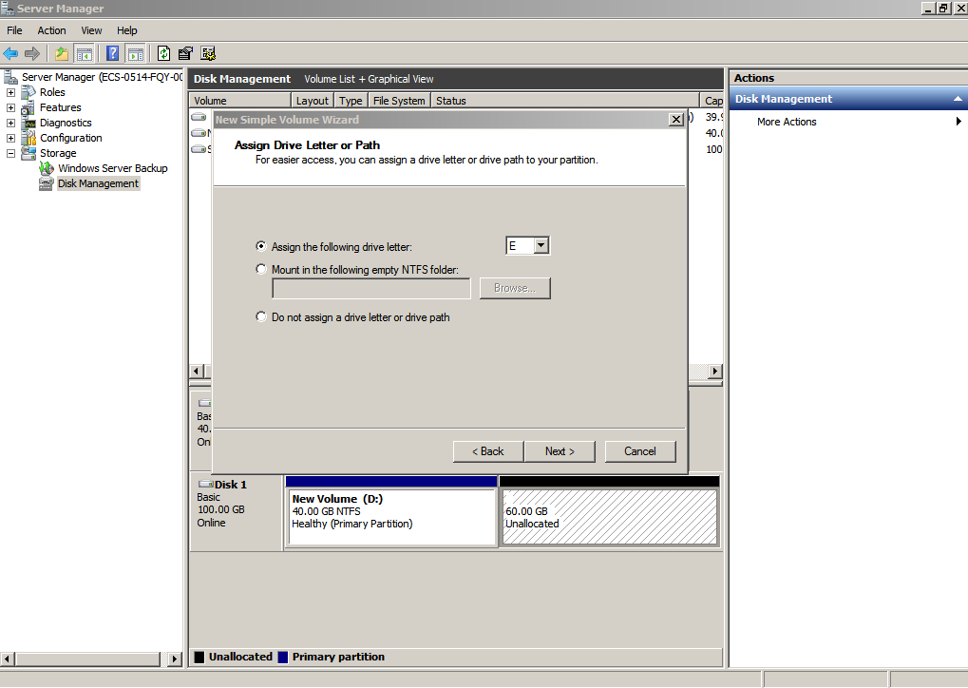Click the Windows Server Backup icon

tap(47, 168)
